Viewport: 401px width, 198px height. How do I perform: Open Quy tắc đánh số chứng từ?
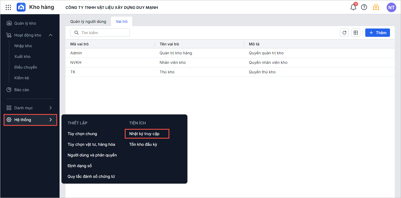pyautogui.click(x=91, y=176)
